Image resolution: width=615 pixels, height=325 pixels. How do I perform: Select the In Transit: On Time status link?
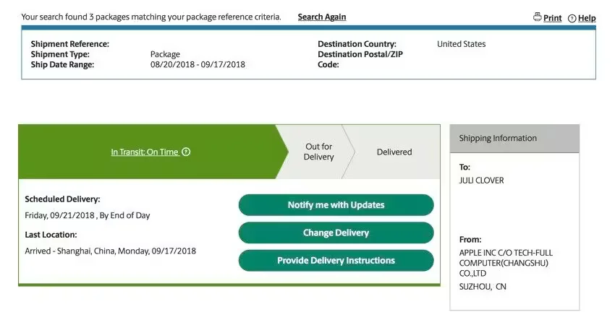pyautogui.click(x=144, y=152)
